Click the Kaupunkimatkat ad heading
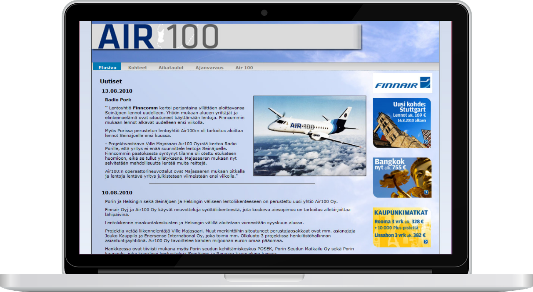533x292 pixels. 401,213
